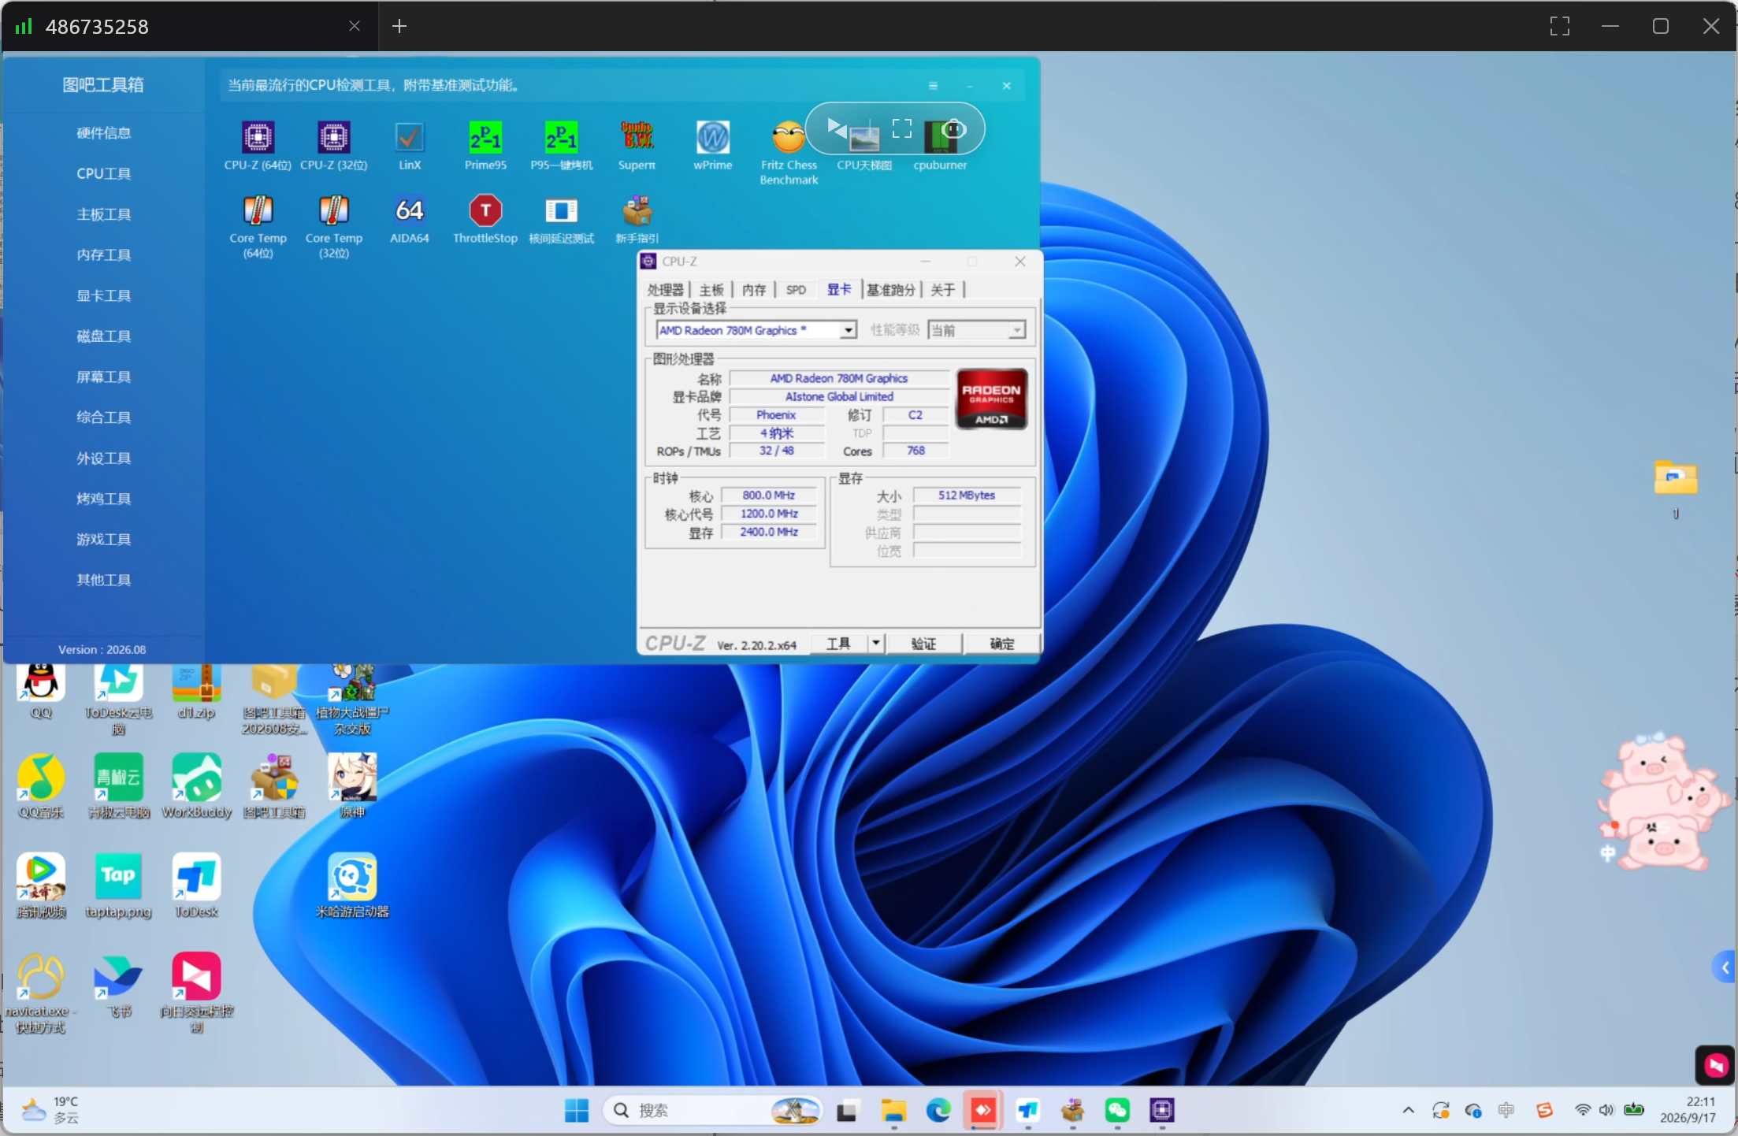Screen dimensions: 1738x1136
Task: Open the weather widget showing 19°C
Action: click(x=50, y=1110)
